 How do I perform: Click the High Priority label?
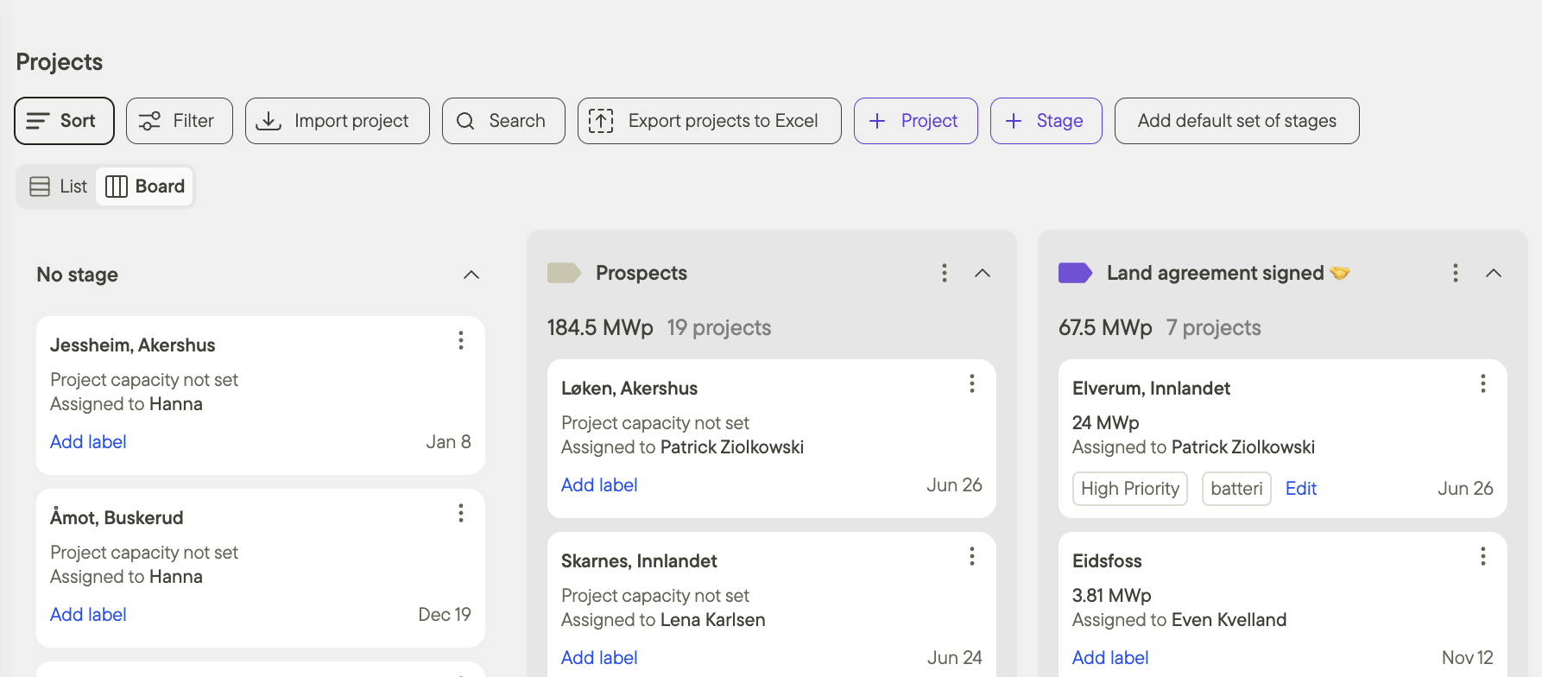[1130, 489]
